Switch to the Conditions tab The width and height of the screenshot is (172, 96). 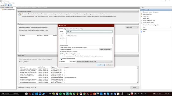click(x=76, y=29)
